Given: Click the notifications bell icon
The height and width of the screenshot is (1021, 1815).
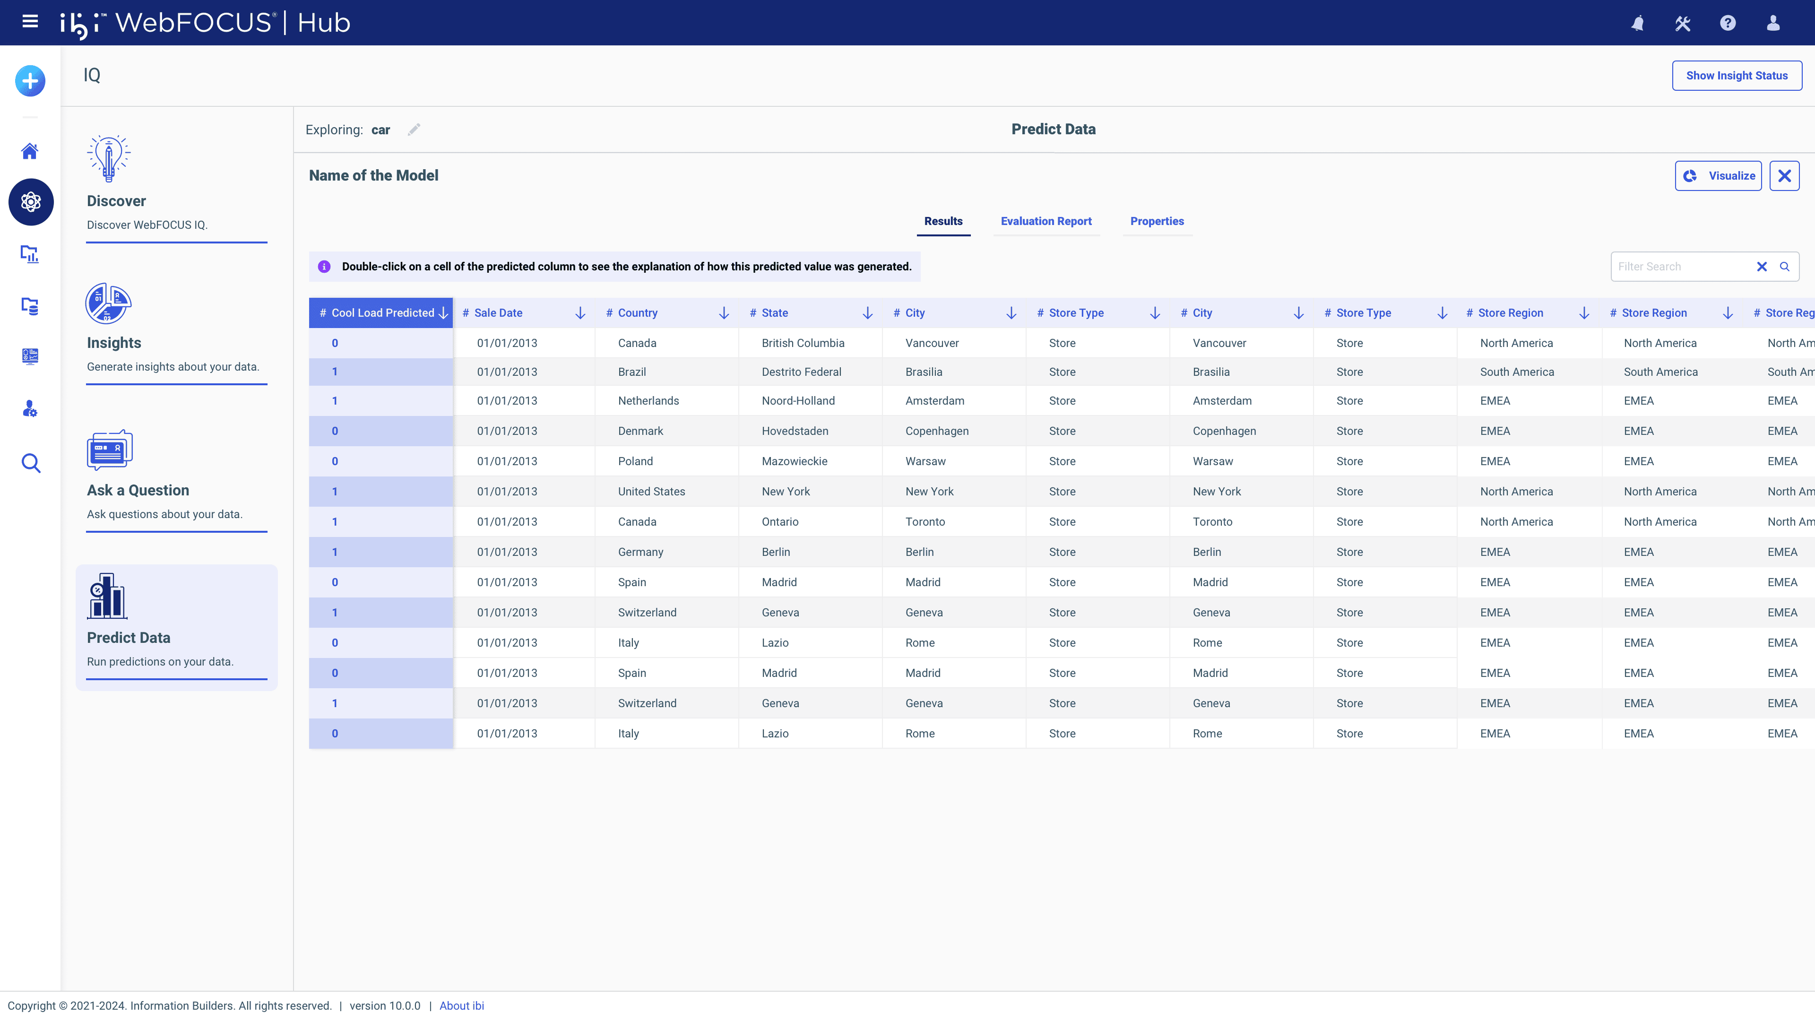Looking at the screenshot, I should 1637,23.
